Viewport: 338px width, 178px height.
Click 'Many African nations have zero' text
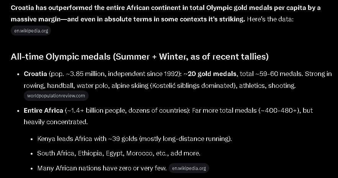click(102, 168)
